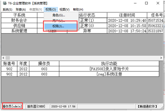Click the T6 application icon in title bar
The image size is (165, 111).
point(5,3)
